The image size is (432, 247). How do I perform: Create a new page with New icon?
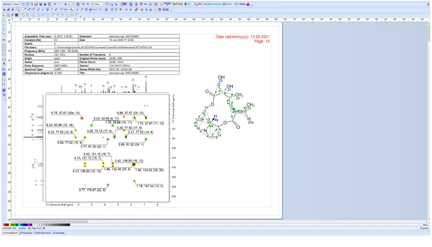(x=23, y=4)
